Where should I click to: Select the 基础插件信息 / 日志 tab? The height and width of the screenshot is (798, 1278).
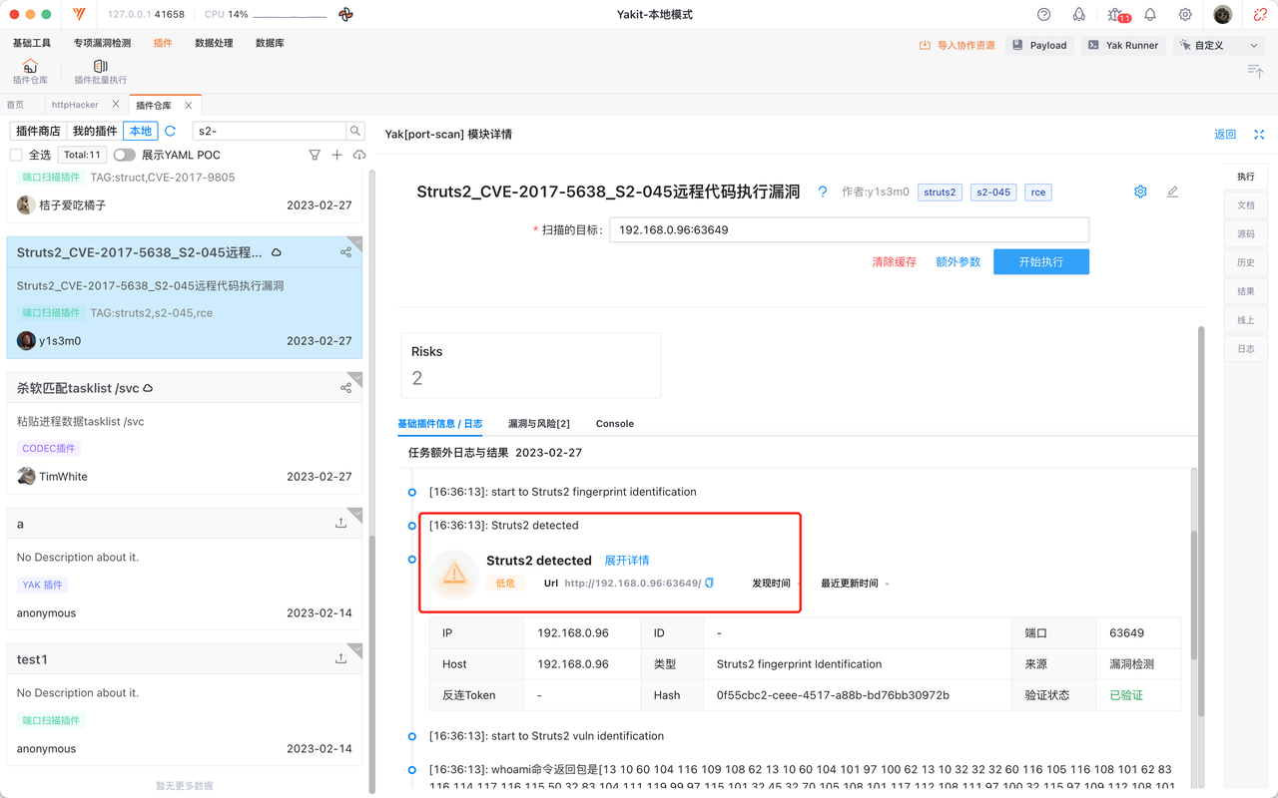tap(440, 424)
